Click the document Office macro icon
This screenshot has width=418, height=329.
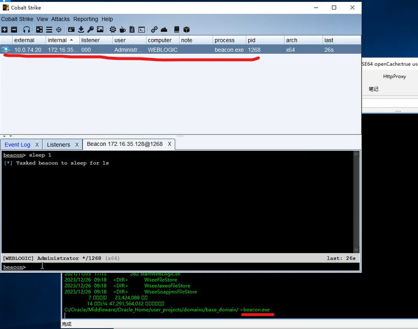132,29
